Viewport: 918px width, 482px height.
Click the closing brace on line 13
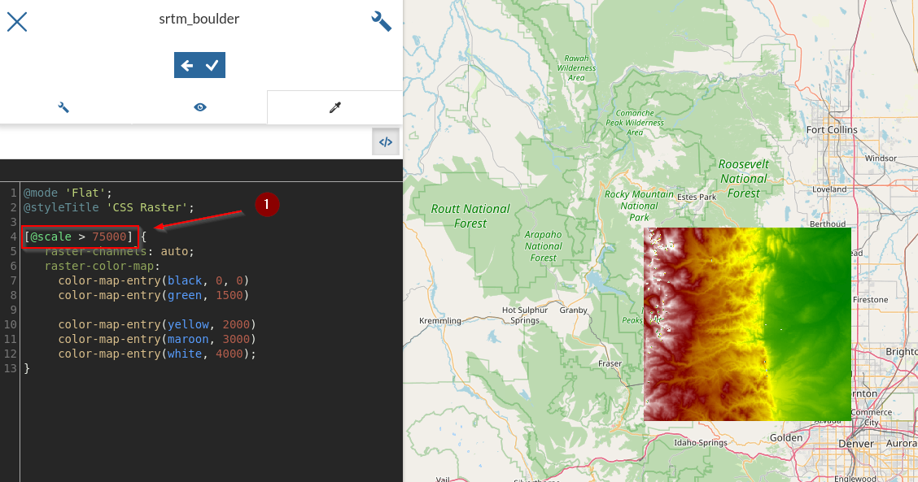26,368
